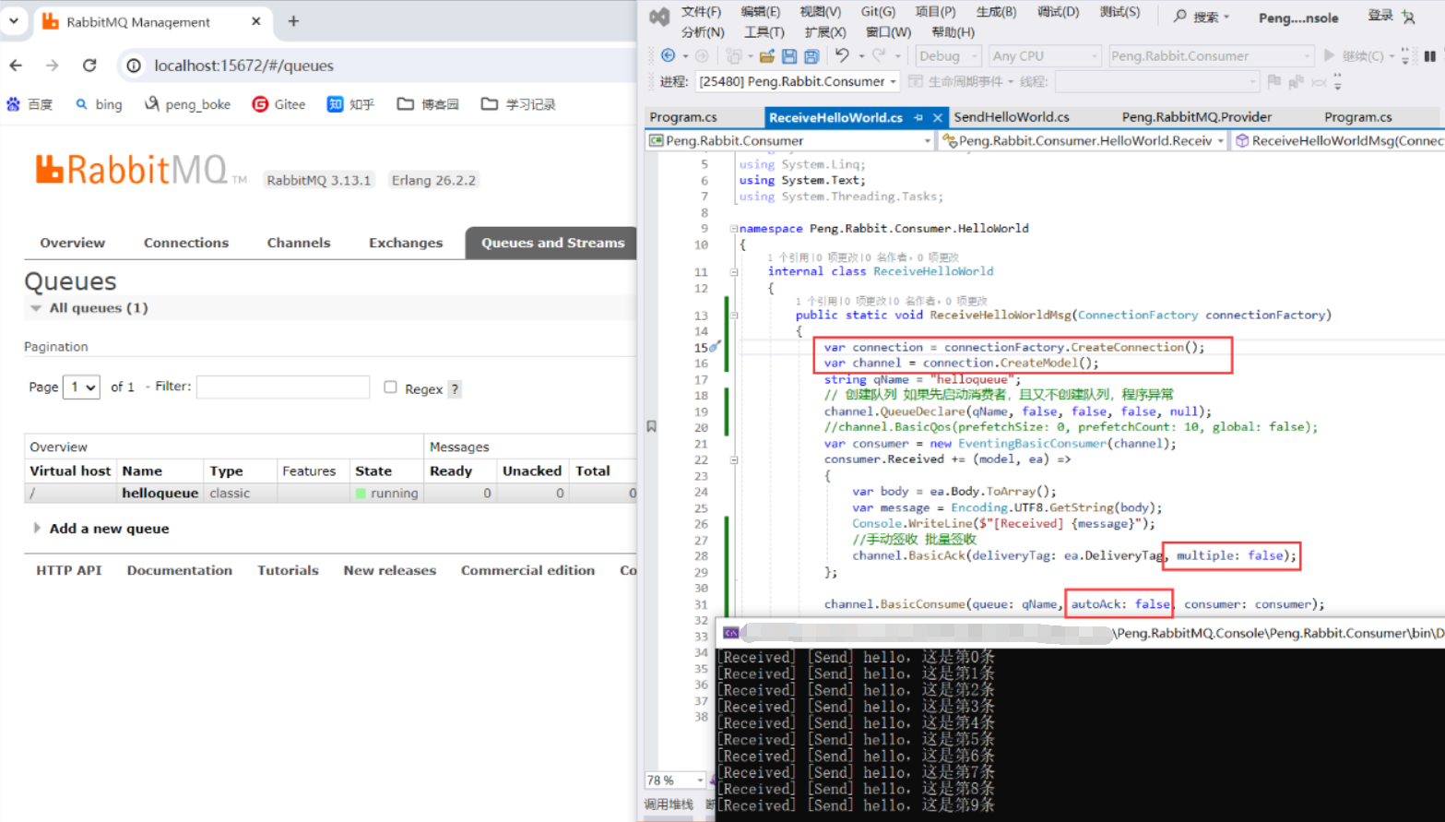Open the Page number dropdown

81,387
